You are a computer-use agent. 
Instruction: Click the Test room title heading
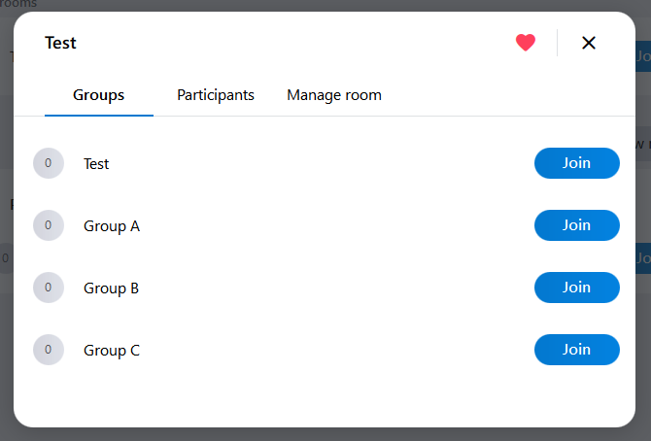[60, 43]
